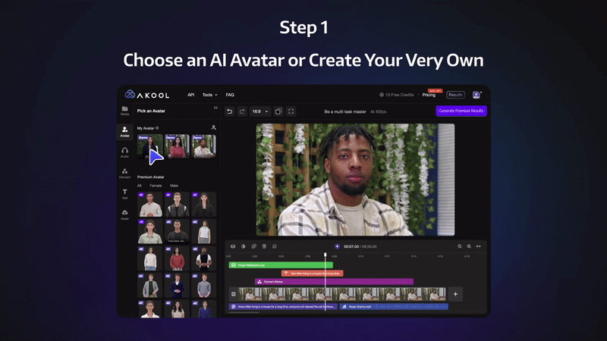The image size is (607, 341).
Task: Filter premium avatars by Female
Action: pos(156,185)
